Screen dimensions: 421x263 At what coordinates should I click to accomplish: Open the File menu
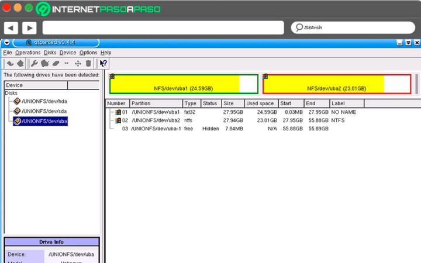pyautogui.click(x=8, y=53)
